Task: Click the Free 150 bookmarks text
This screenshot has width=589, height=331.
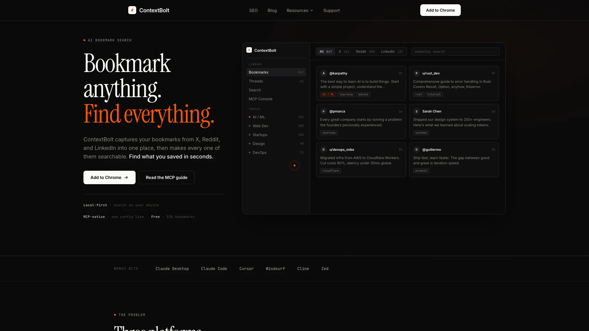Action: (173, 217)
